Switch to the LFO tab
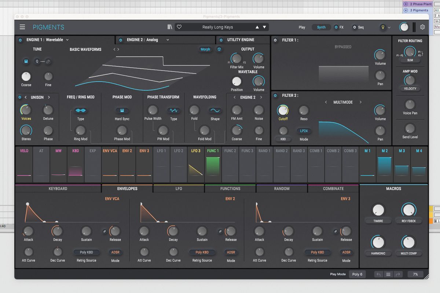This screenshot has width=440, height=293. point(179,189)
